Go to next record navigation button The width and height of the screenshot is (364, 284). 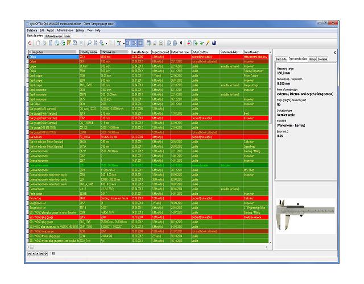(38, 254)
